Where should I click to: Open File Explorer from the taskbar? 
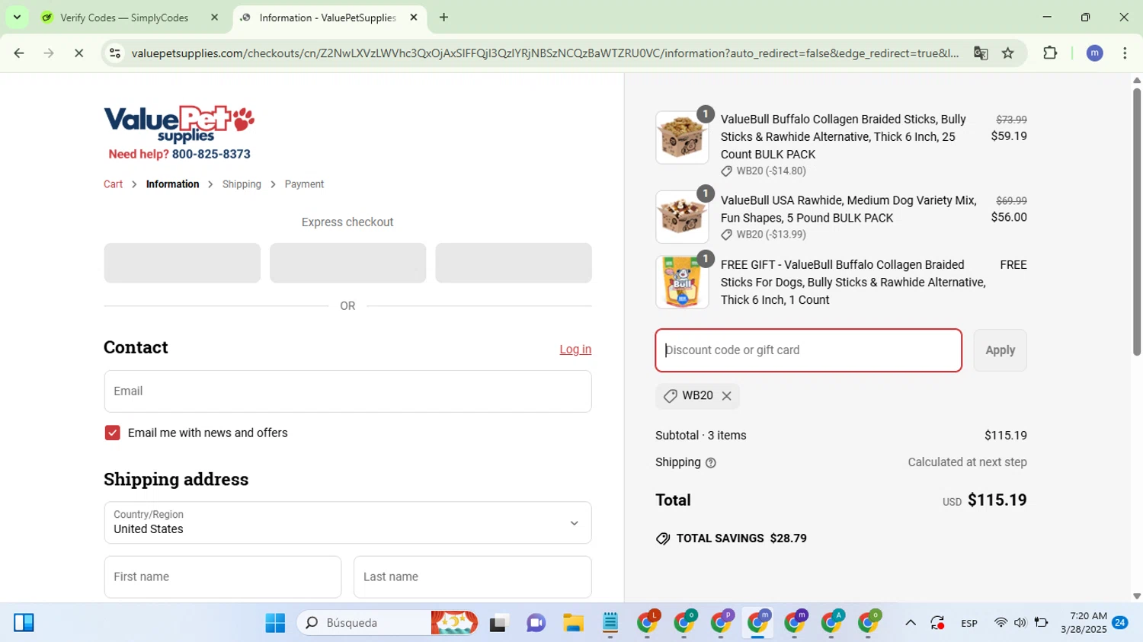tap(573, 623)
